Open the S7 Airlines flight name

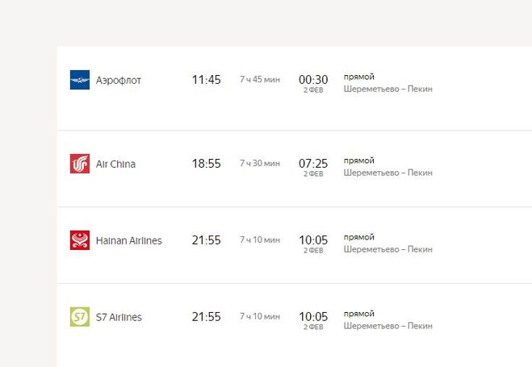click(119, 317)
